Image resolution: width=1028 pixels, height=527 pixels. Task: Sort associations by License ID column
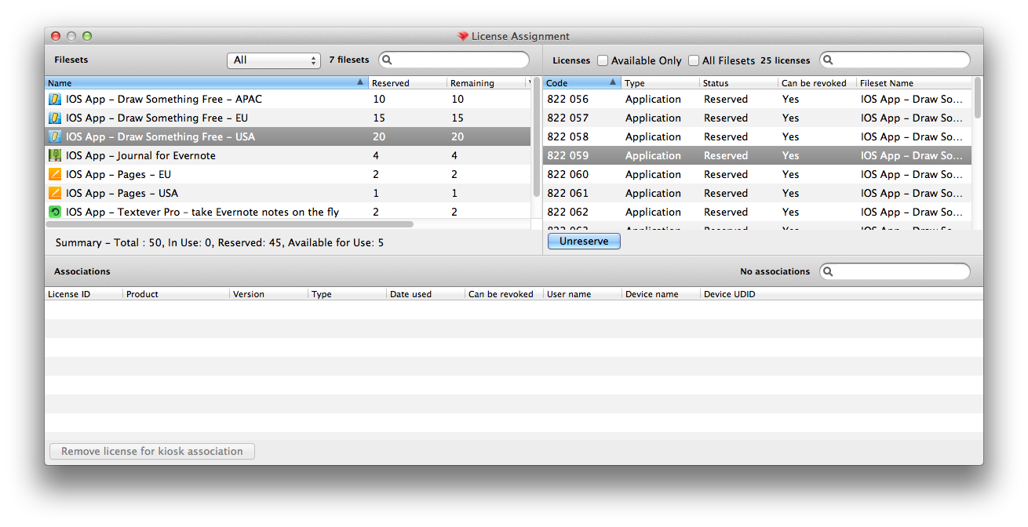coord(83,294)
